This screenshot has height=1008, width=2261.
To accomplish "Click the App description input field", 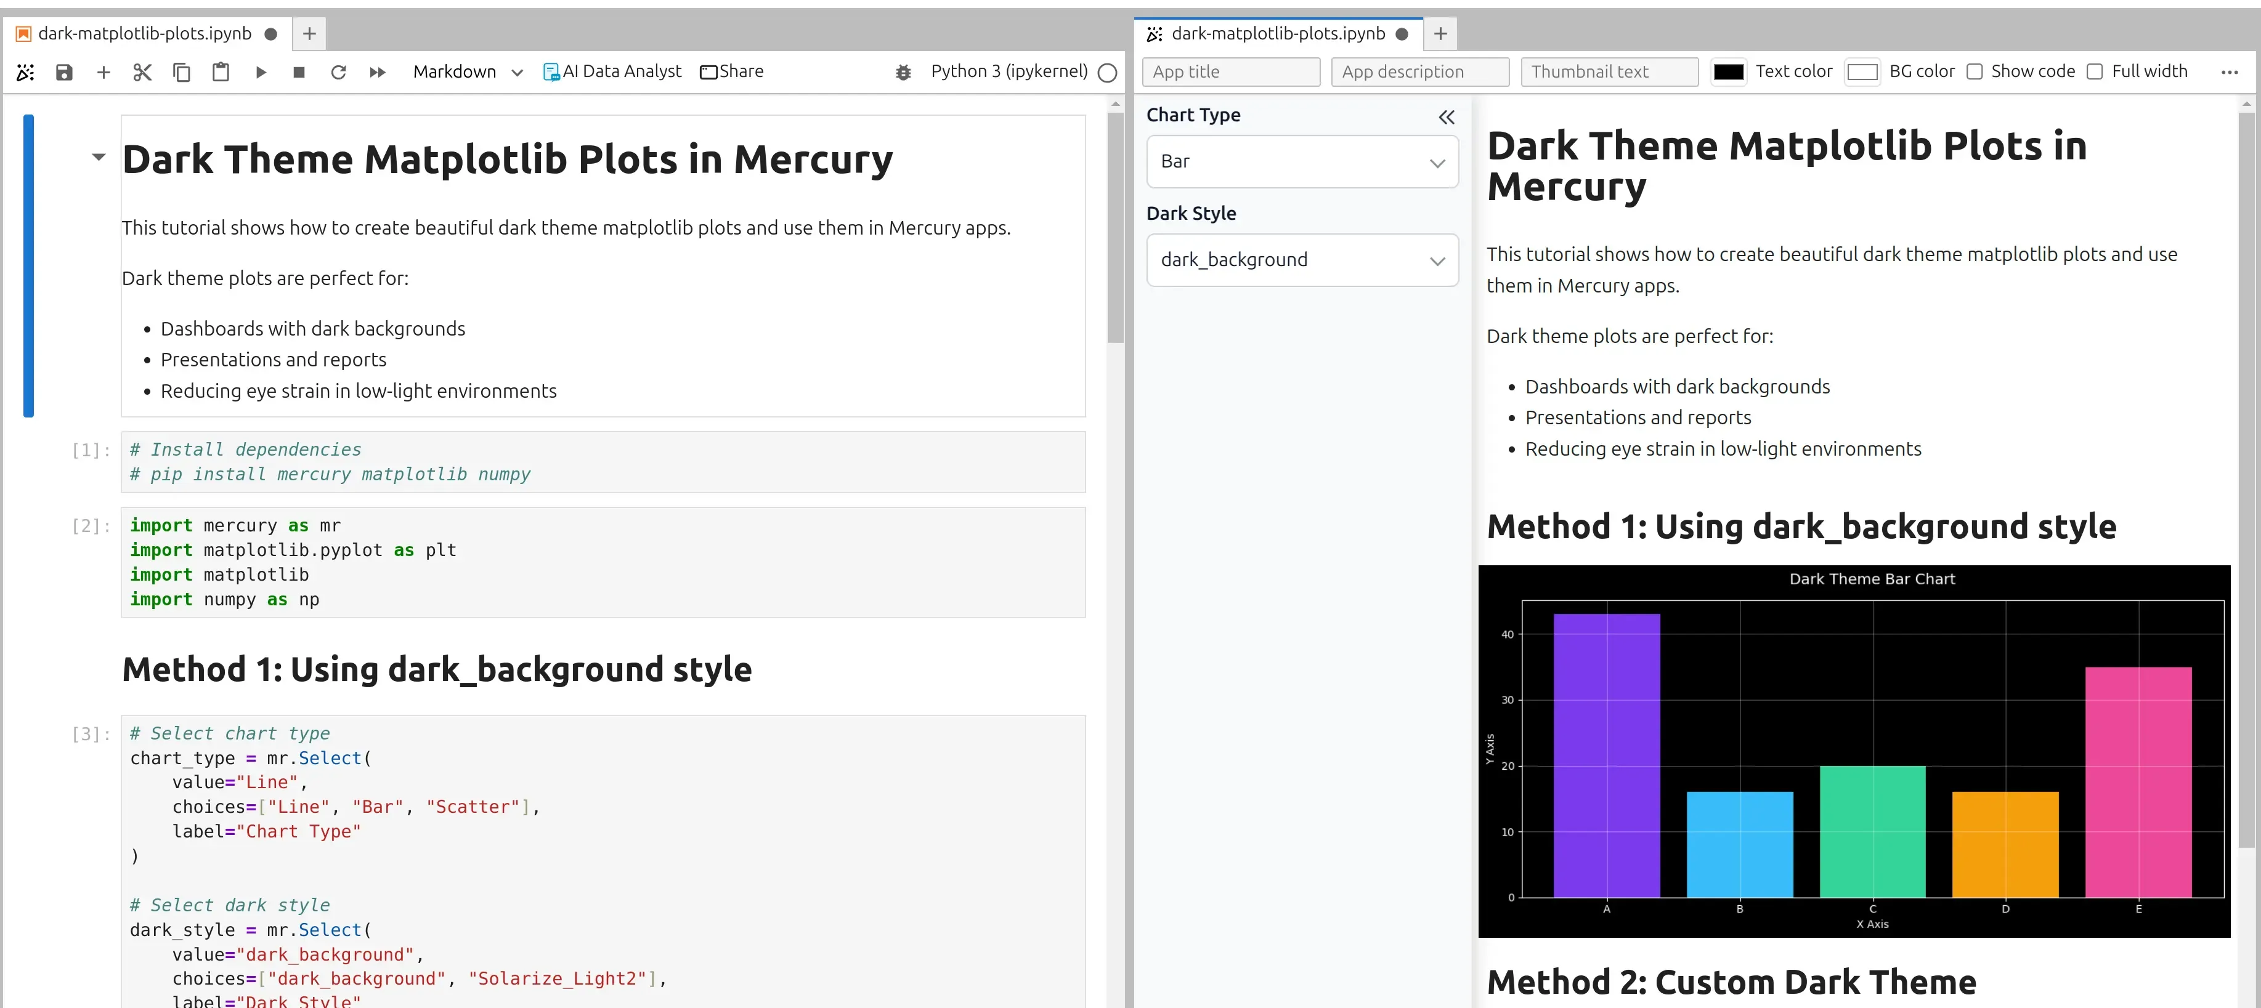I will tap(1420, 72).
